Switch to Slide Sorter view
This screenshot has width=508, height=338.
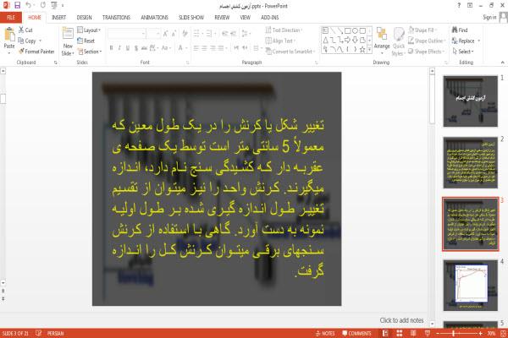point(399,333)
